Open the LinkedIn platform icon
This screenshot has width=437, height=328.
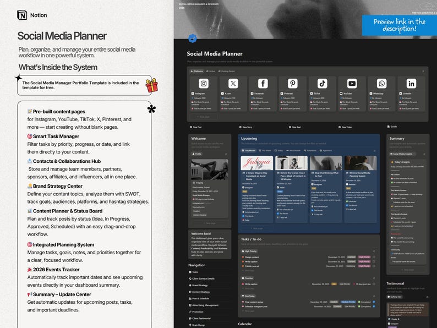[x=411, y=83]
